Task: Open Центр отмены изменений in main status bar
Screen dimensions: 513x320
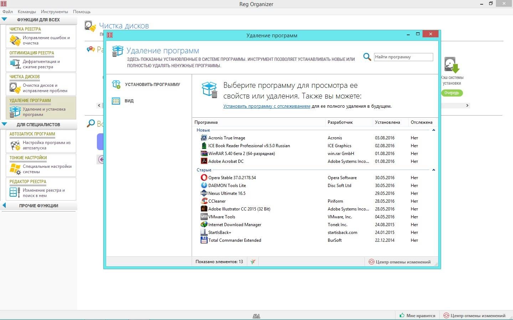Action: (x=475, y=315)
